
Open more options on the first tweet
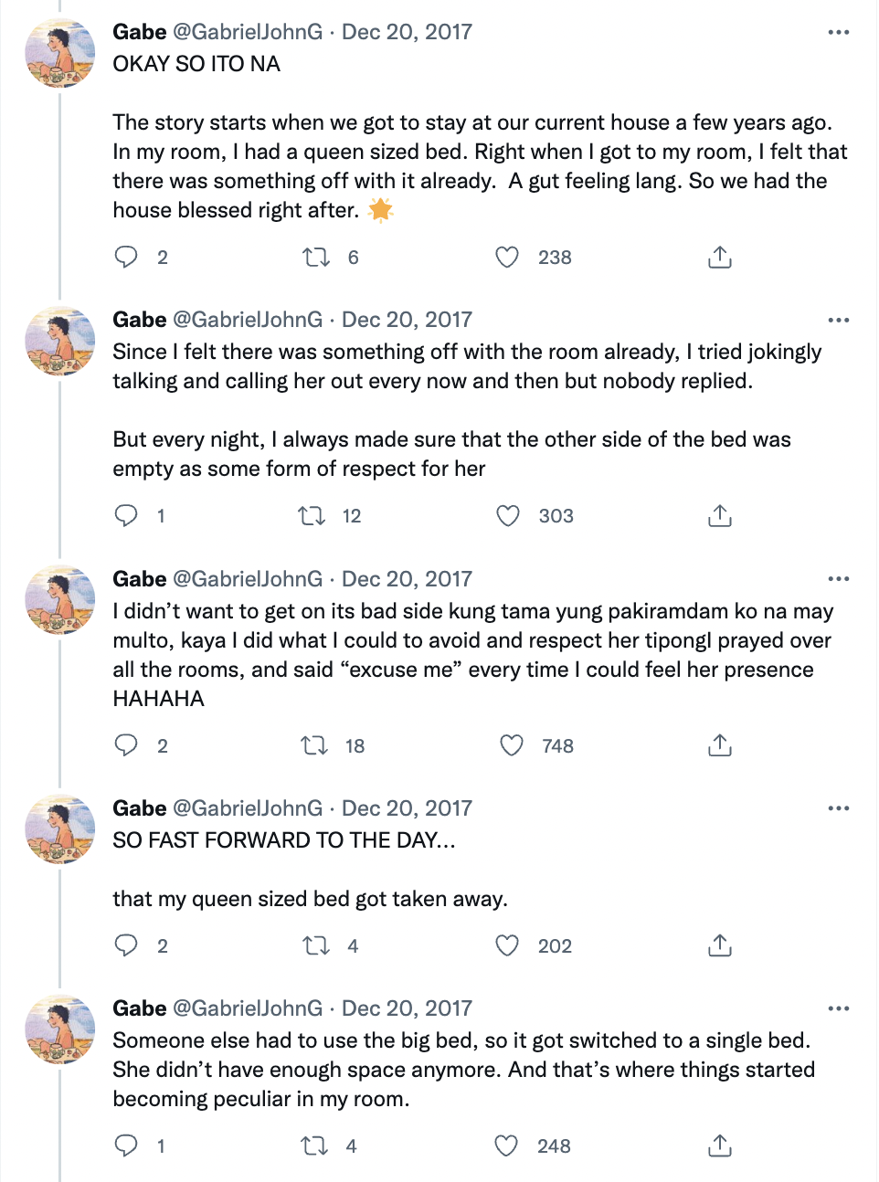pos(838,32)
